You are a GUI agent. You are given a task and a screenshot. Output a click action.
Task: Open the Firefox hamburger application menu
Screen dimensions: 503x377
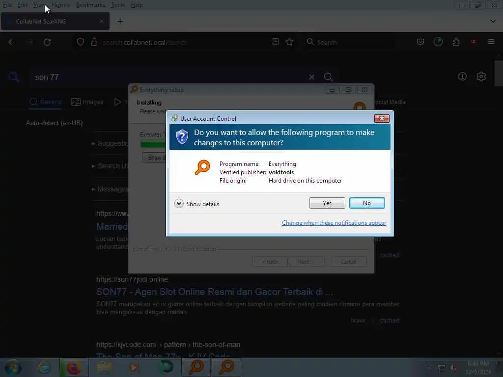coord(491,42)
